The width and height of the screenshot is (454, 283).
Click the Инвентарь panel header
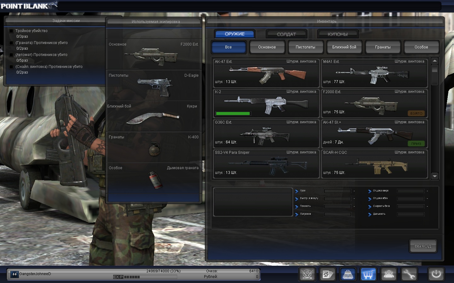327,21
